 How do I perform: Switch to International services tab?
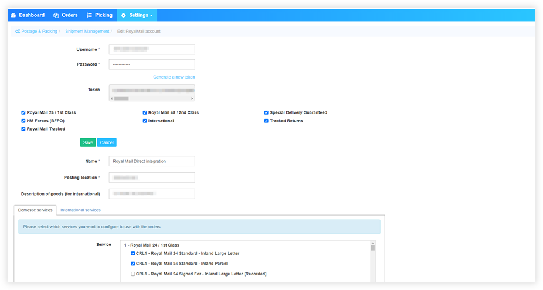[x=80, y=210]
